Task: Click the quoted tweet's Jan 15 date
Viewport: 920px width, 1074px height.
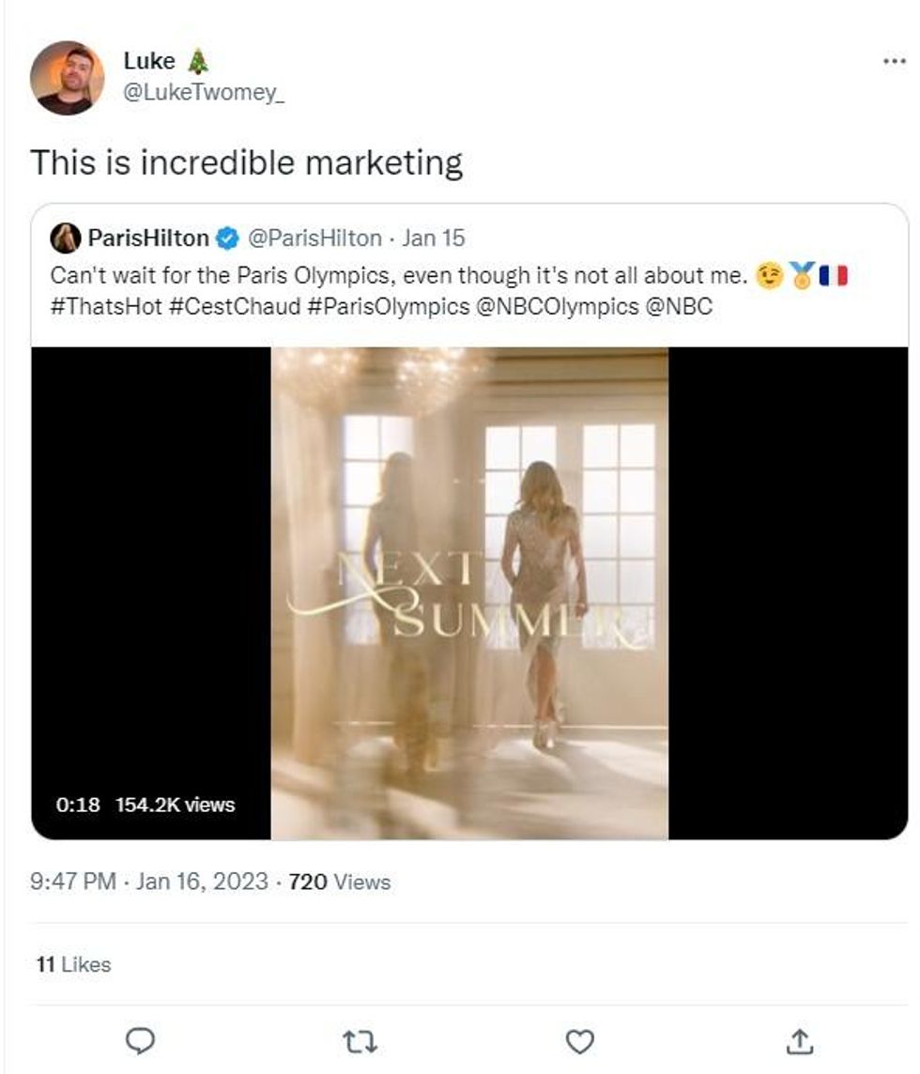Action: [x=433, y=238]
